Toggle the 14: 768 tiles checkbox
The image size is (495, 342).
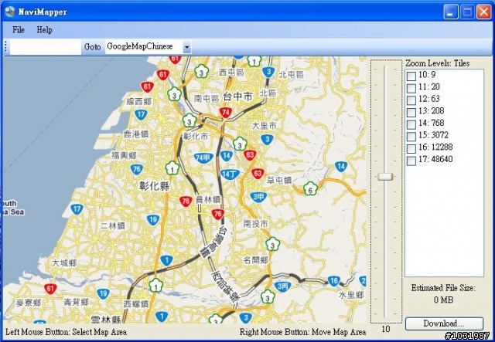click(x=411, y=124)
